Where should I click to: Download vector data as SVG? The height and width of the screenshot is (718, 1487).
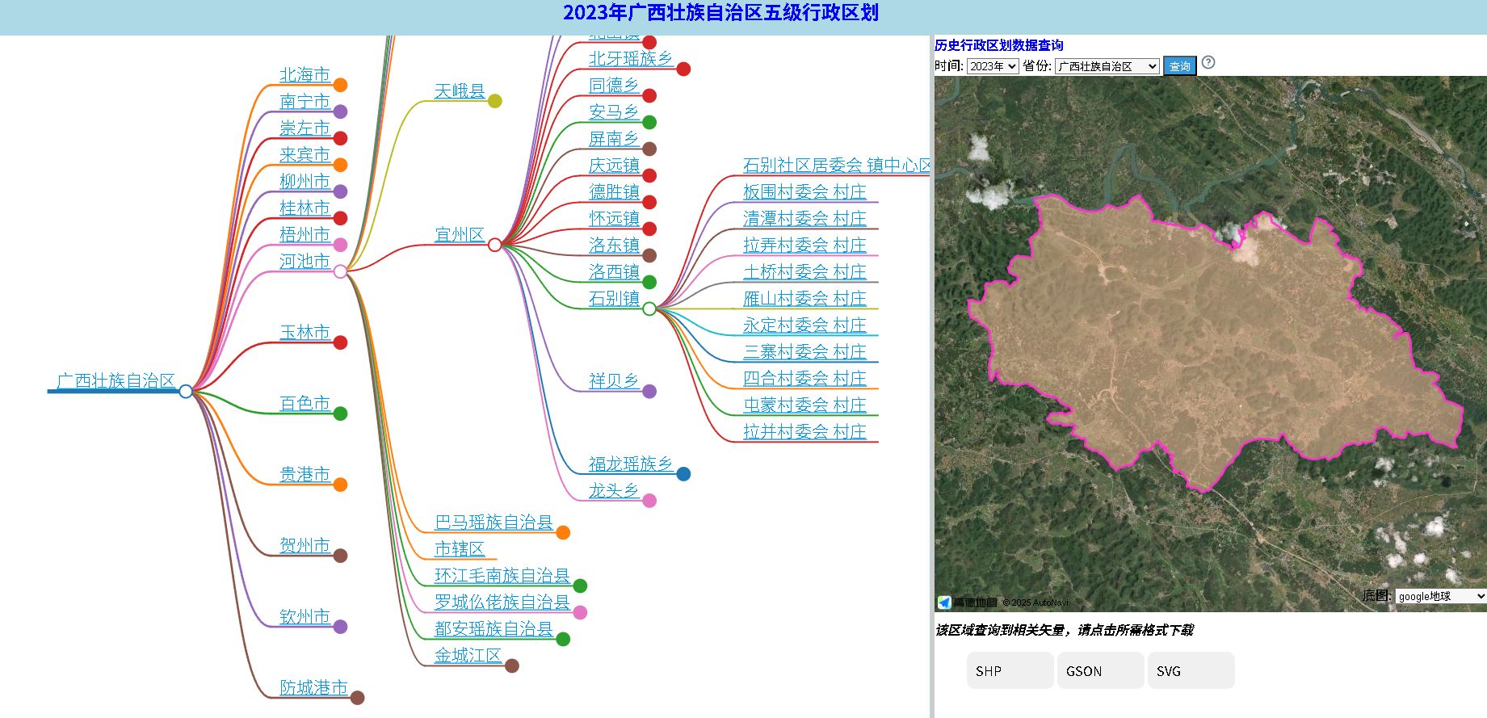pyautogui.click(x=1191, y=670)
